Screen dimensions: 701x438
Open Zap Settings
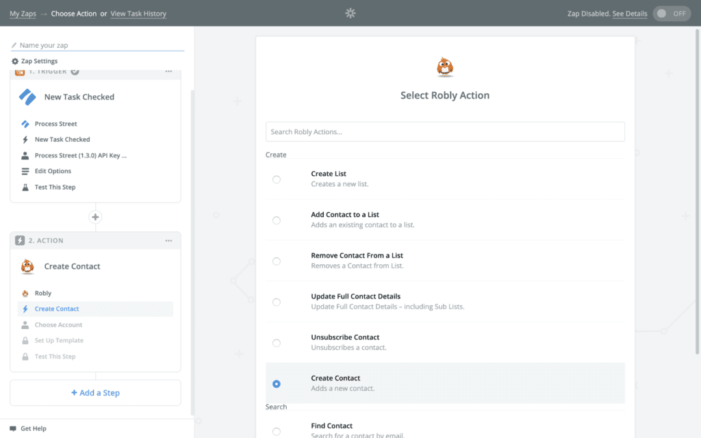[39, 61]
